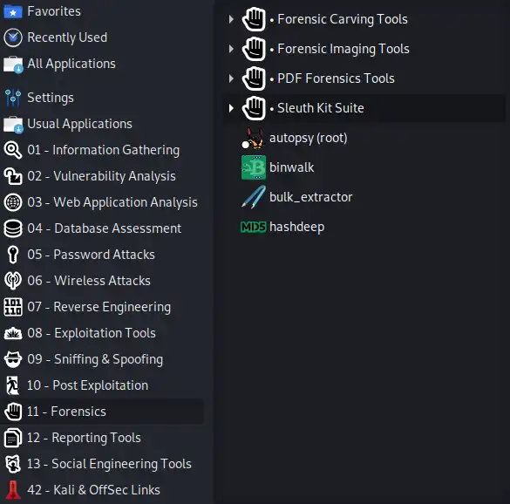Click the keyhole icon for Password Attacks
Screen dimensions: 510x504
click(x=13, y=255)
